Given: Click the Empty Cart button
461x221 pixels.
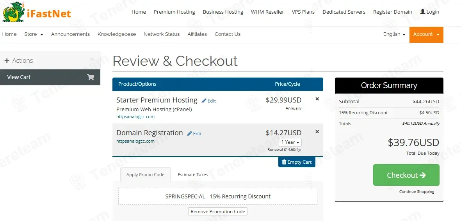Looking at the screenshot, I should point(297,162).
